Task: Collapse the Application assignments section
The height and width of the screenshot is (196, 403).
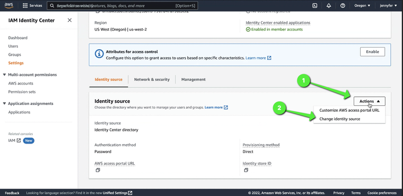Action: point(4,103)
